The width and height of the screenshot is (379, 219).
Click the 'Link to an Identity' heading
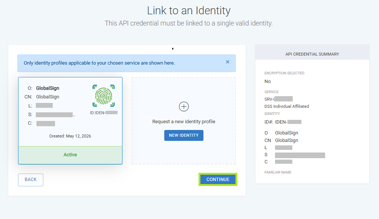pos(189,11)
